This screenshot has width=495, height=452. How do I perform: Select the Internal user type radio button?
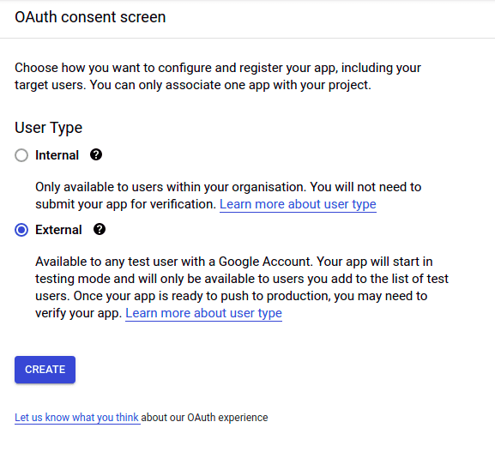pos(21,155)
